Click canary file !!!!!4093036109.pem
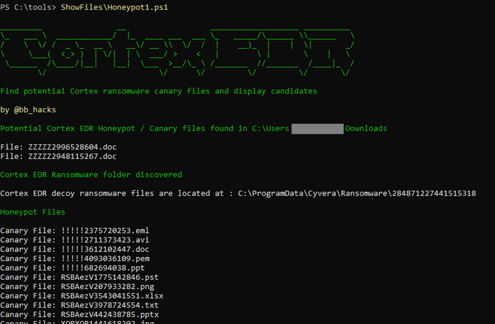This screenshot has height=324, width=495. (105, 259)
